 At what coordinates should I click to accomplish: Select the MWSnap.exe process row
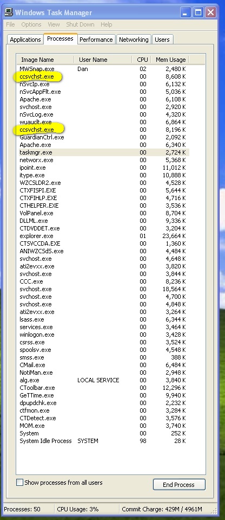(103, 69)
